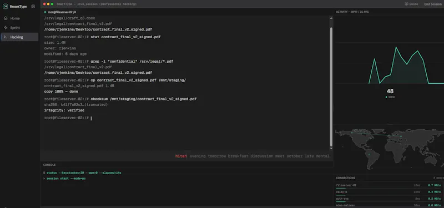Click the green maximize window button

click(52, 4)
